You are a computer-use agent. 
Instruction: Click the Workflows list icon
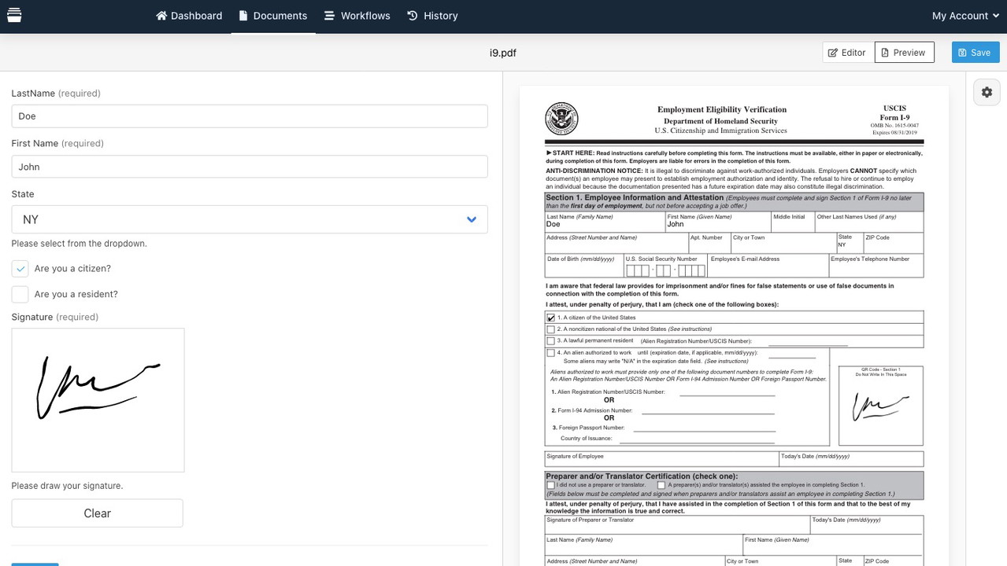pos(329,16)
